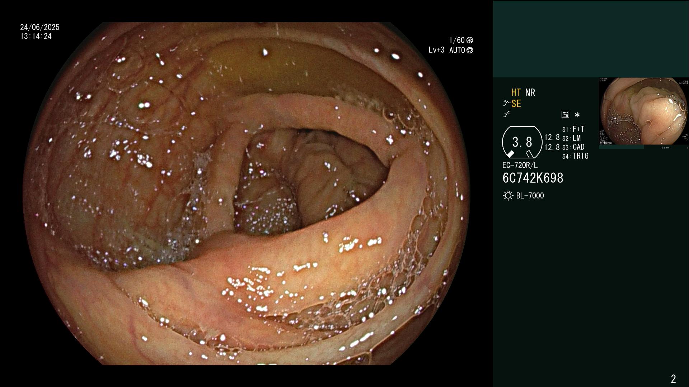
Task: Click the tone curve icon below SE
Action: pos(507,114)
